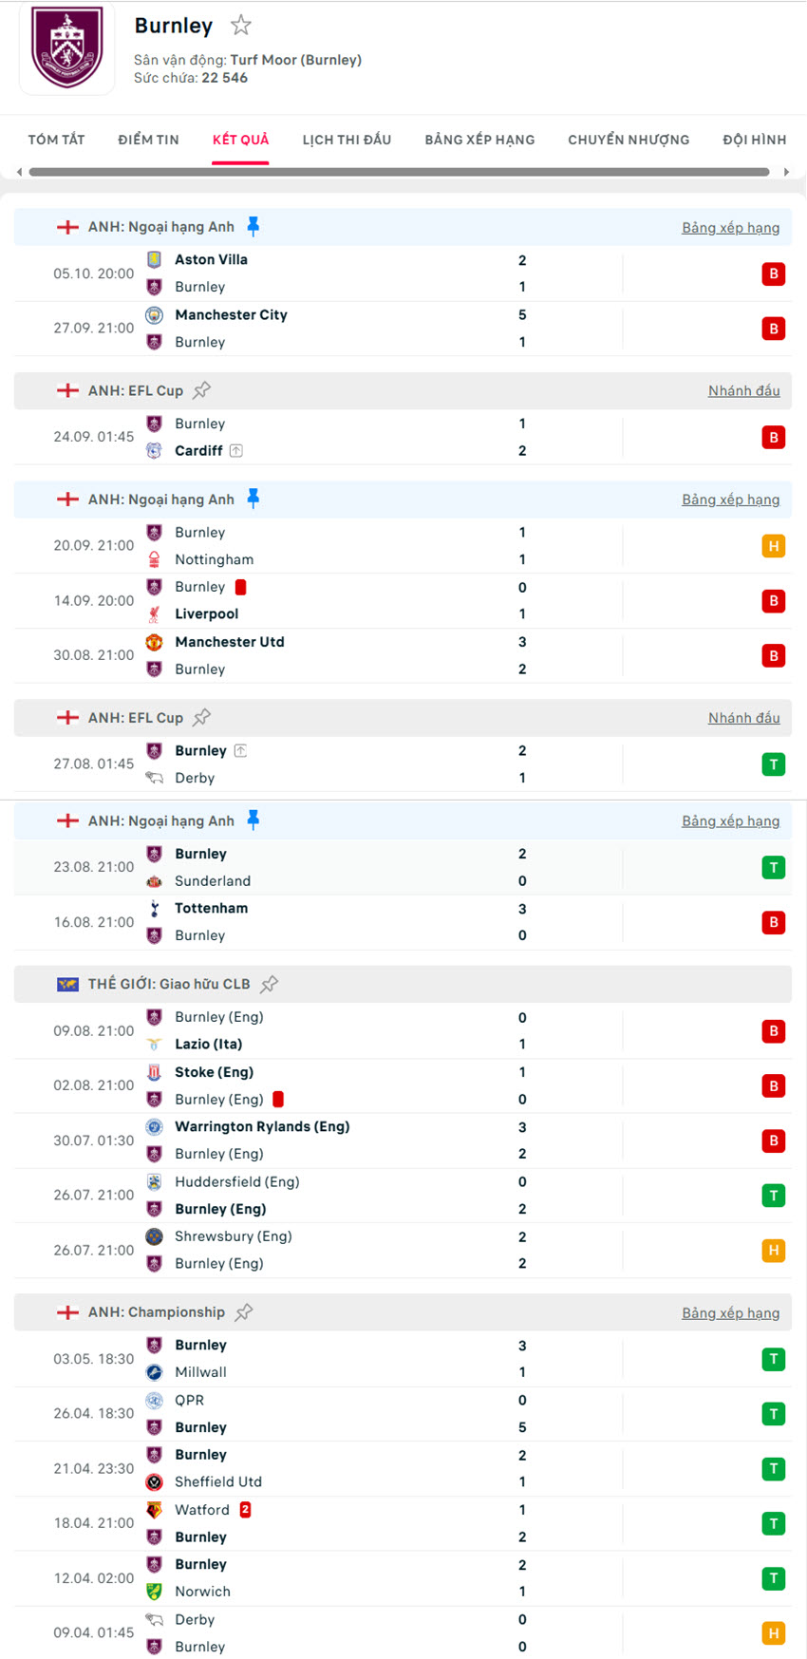The height and width of the screenshot is (1659, 807).
Task: Click the Aston Villa team crest
Action: [154, 259]
